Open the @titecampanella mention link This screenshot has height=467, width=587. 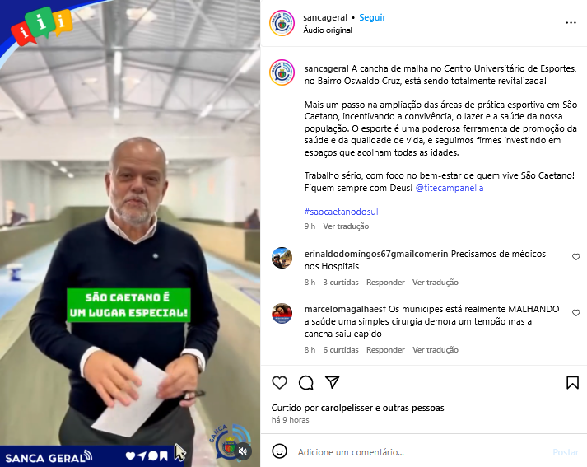point(450,188)
